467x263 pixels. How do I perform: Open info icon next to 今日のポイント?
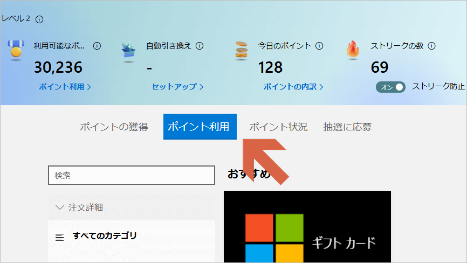click(319, 46)
